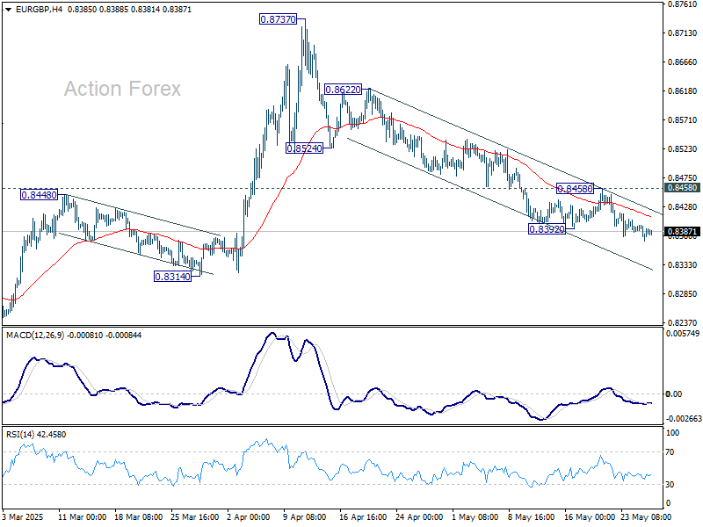Select the 0.87370 peak price label
703x527 pixels.
[278, 19]
